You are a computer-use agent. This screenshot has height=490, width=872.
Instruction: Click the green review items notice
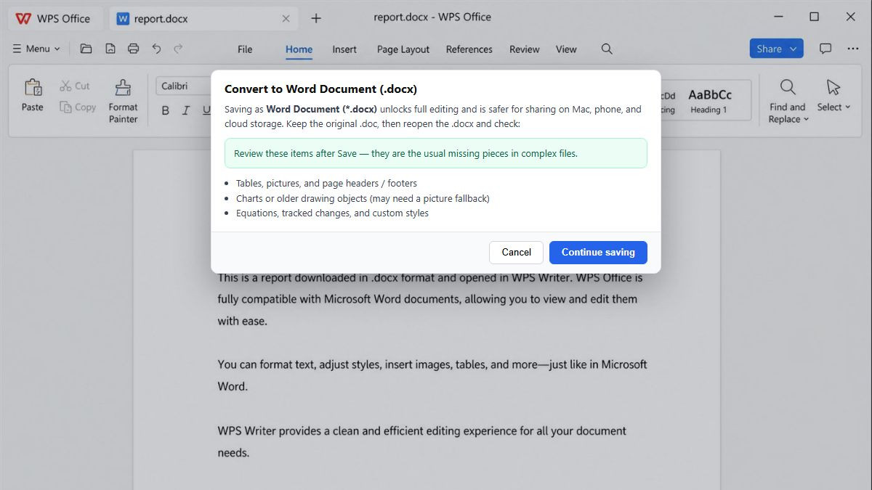(436, 153)
